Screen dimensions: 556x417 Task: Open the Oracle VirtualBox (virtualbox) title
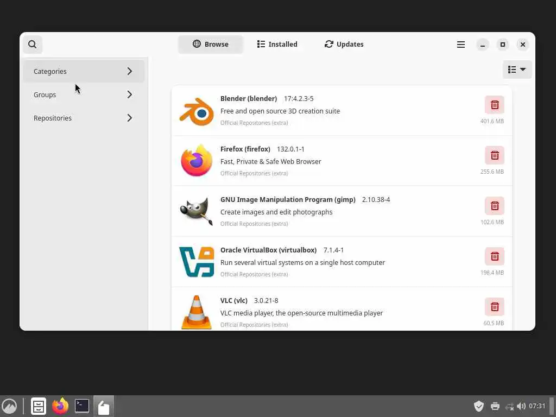coord(268,250)
